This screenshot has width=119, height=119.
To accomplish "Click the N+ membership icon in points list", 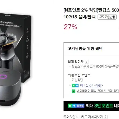I will click(75, 85).
